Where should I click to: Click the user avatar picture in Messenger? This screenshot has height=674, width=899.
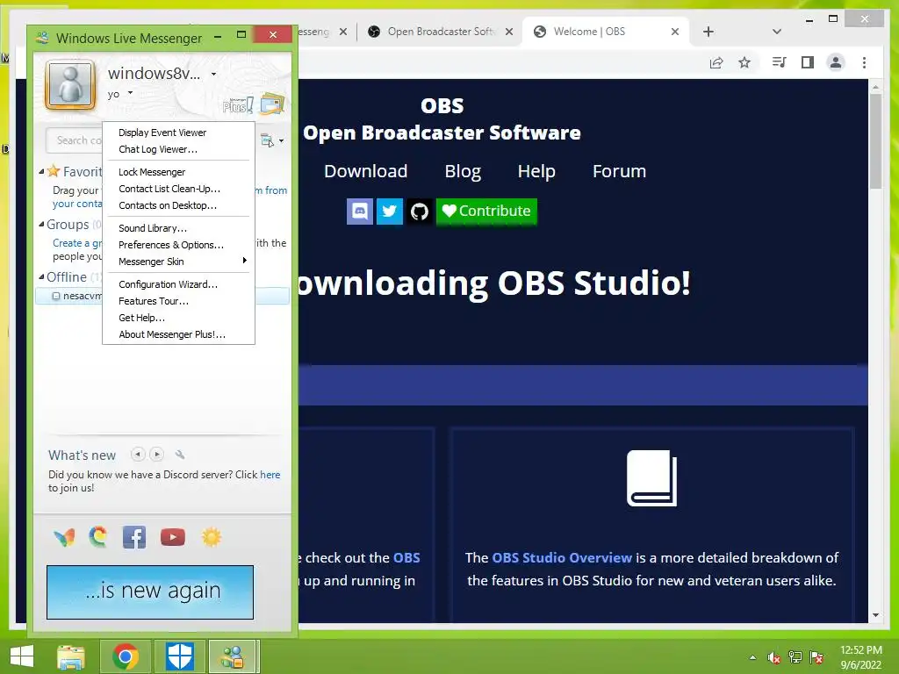pyautogui.click(x=70, y=85)
